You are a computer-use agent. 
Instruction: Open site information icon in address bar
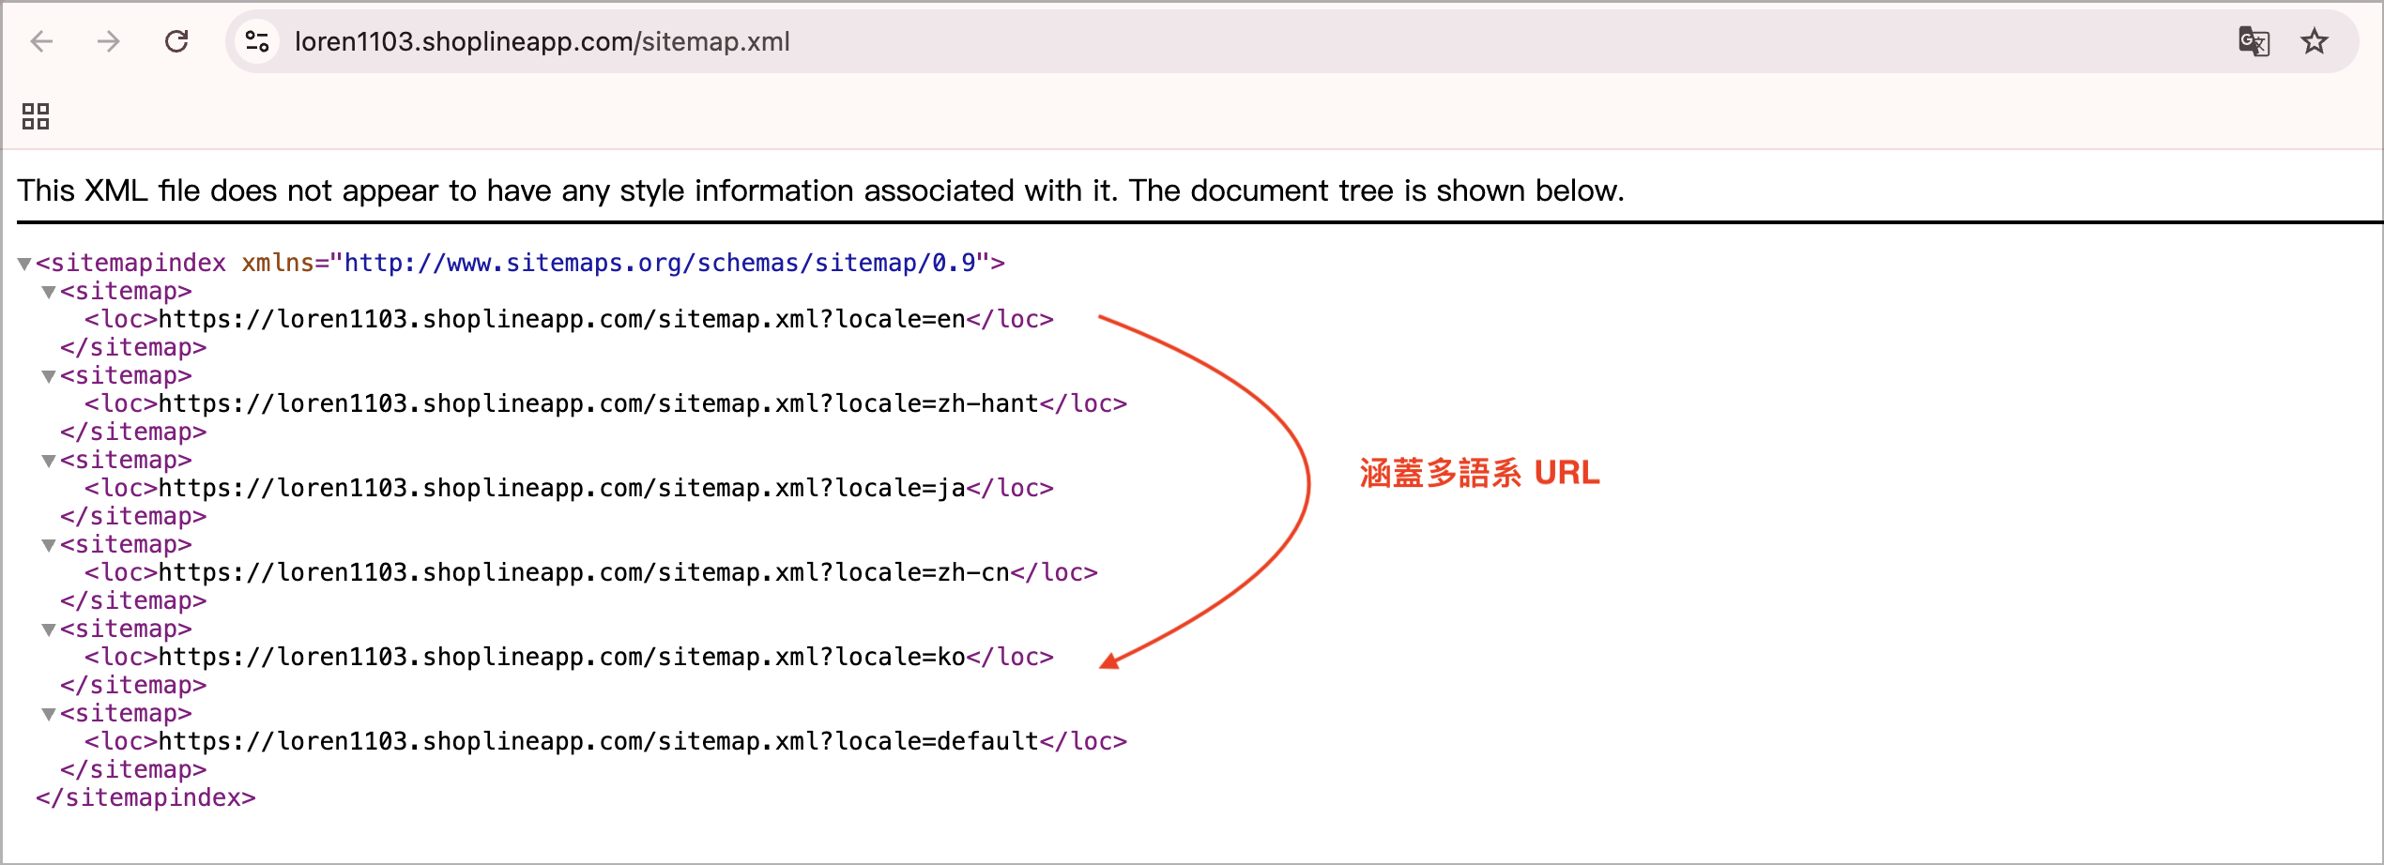tap(257, 41)
